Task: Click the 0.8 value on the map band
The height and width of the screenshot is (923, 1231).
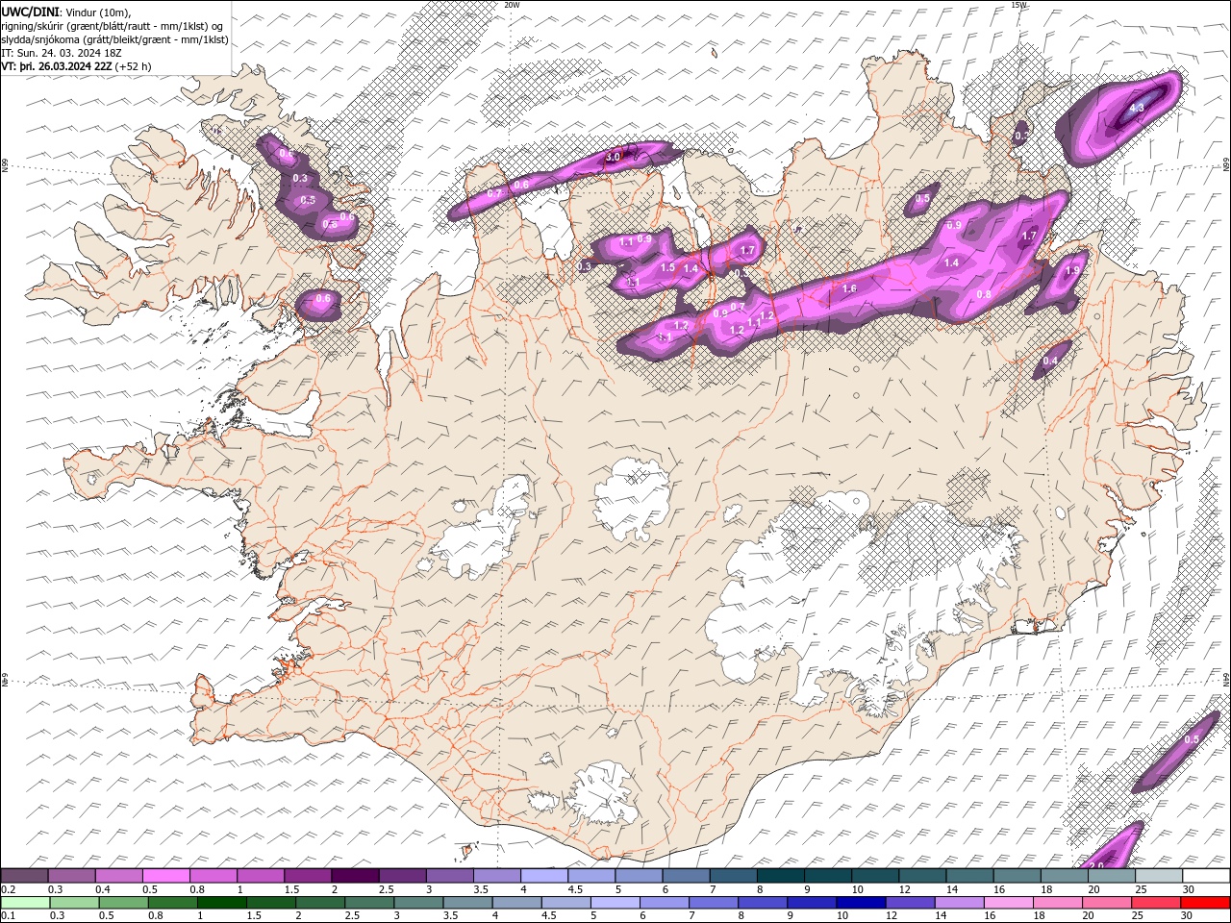Action: coord(984,294)
